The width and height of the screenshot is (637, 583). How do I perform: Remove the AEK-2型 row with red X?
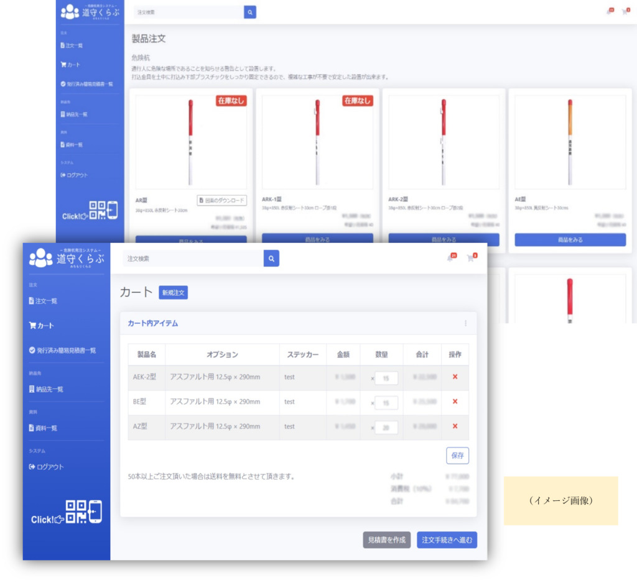coord(455,377)
